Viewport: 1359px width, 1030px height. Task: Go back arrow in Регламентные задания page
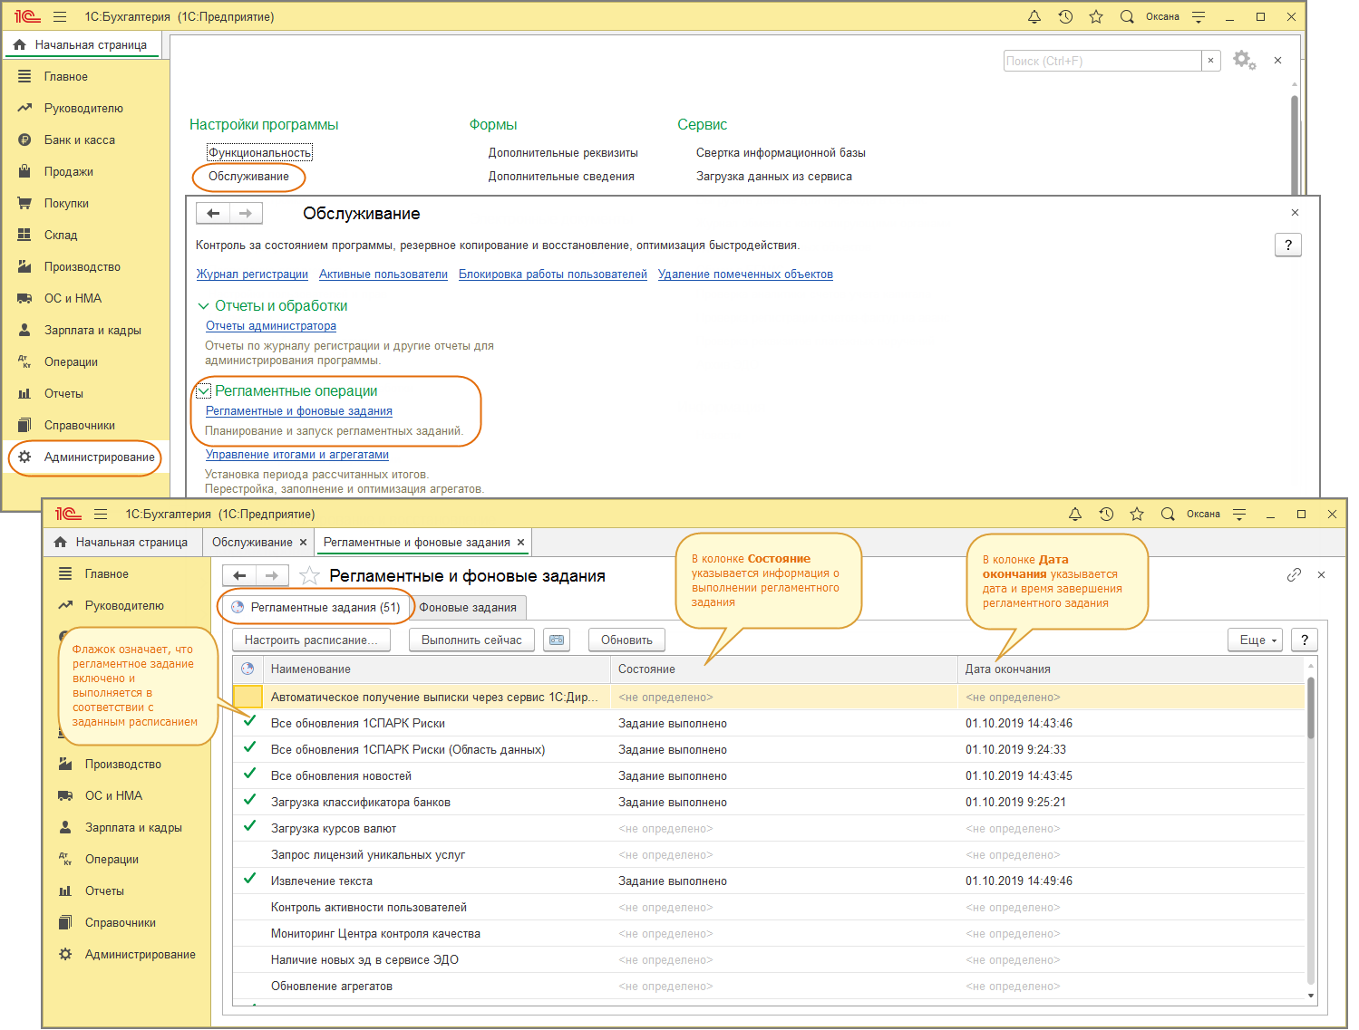coord(239,575)
